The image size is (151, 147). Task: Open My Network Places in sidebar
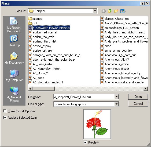(14, 94)
